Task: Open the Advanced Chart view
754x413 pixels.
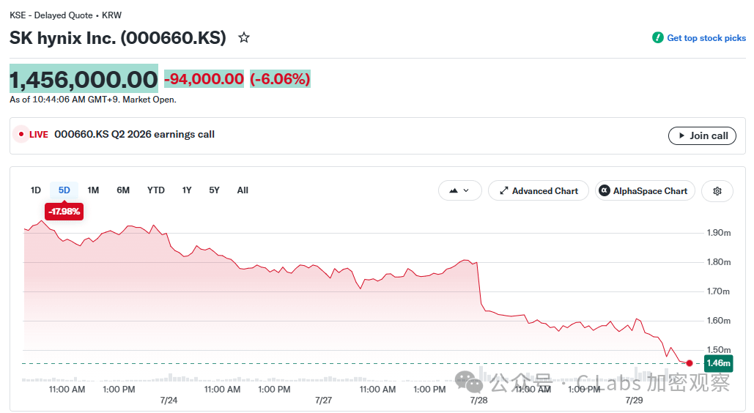Action: coord(538,191)
